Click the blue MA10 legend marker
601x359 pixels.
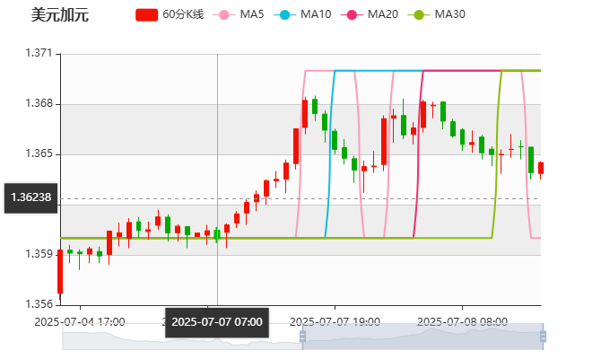(x=284, y=15)
